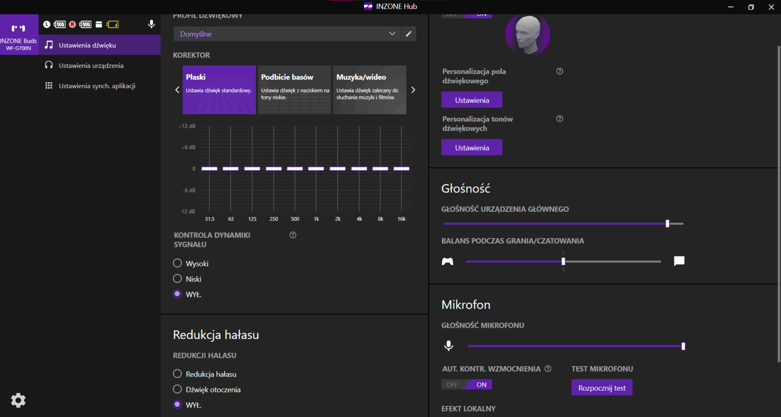
Task: Click the chat bubble icon on balance slider
Action: (679, 261)
